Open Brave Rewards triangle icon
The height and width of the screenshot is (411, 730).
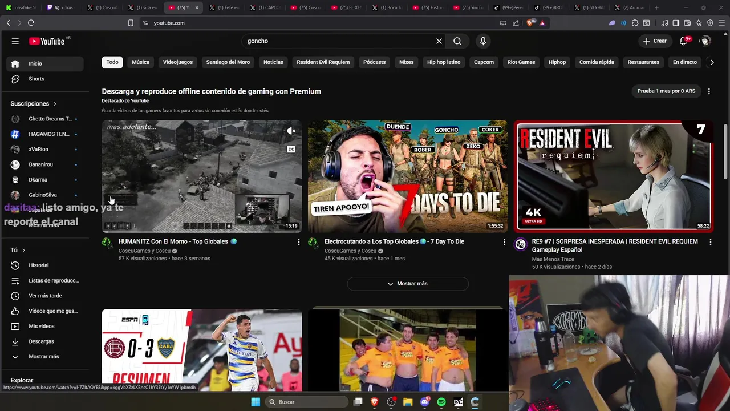542,23
